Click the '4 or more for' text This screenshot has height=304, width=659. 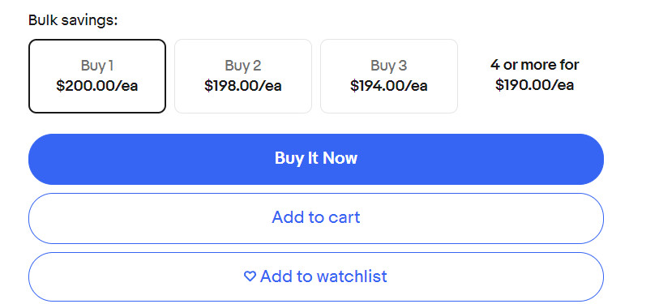pyautogui.click(x=534, y=65)
